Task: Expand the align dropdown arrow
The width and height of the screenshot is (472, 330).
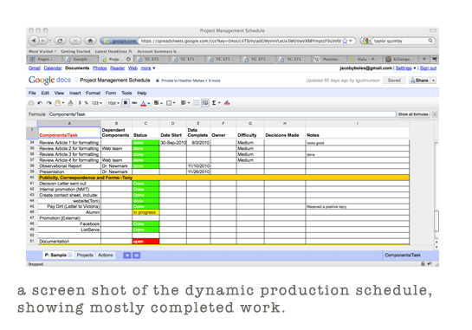Action: tap(189, 103)
